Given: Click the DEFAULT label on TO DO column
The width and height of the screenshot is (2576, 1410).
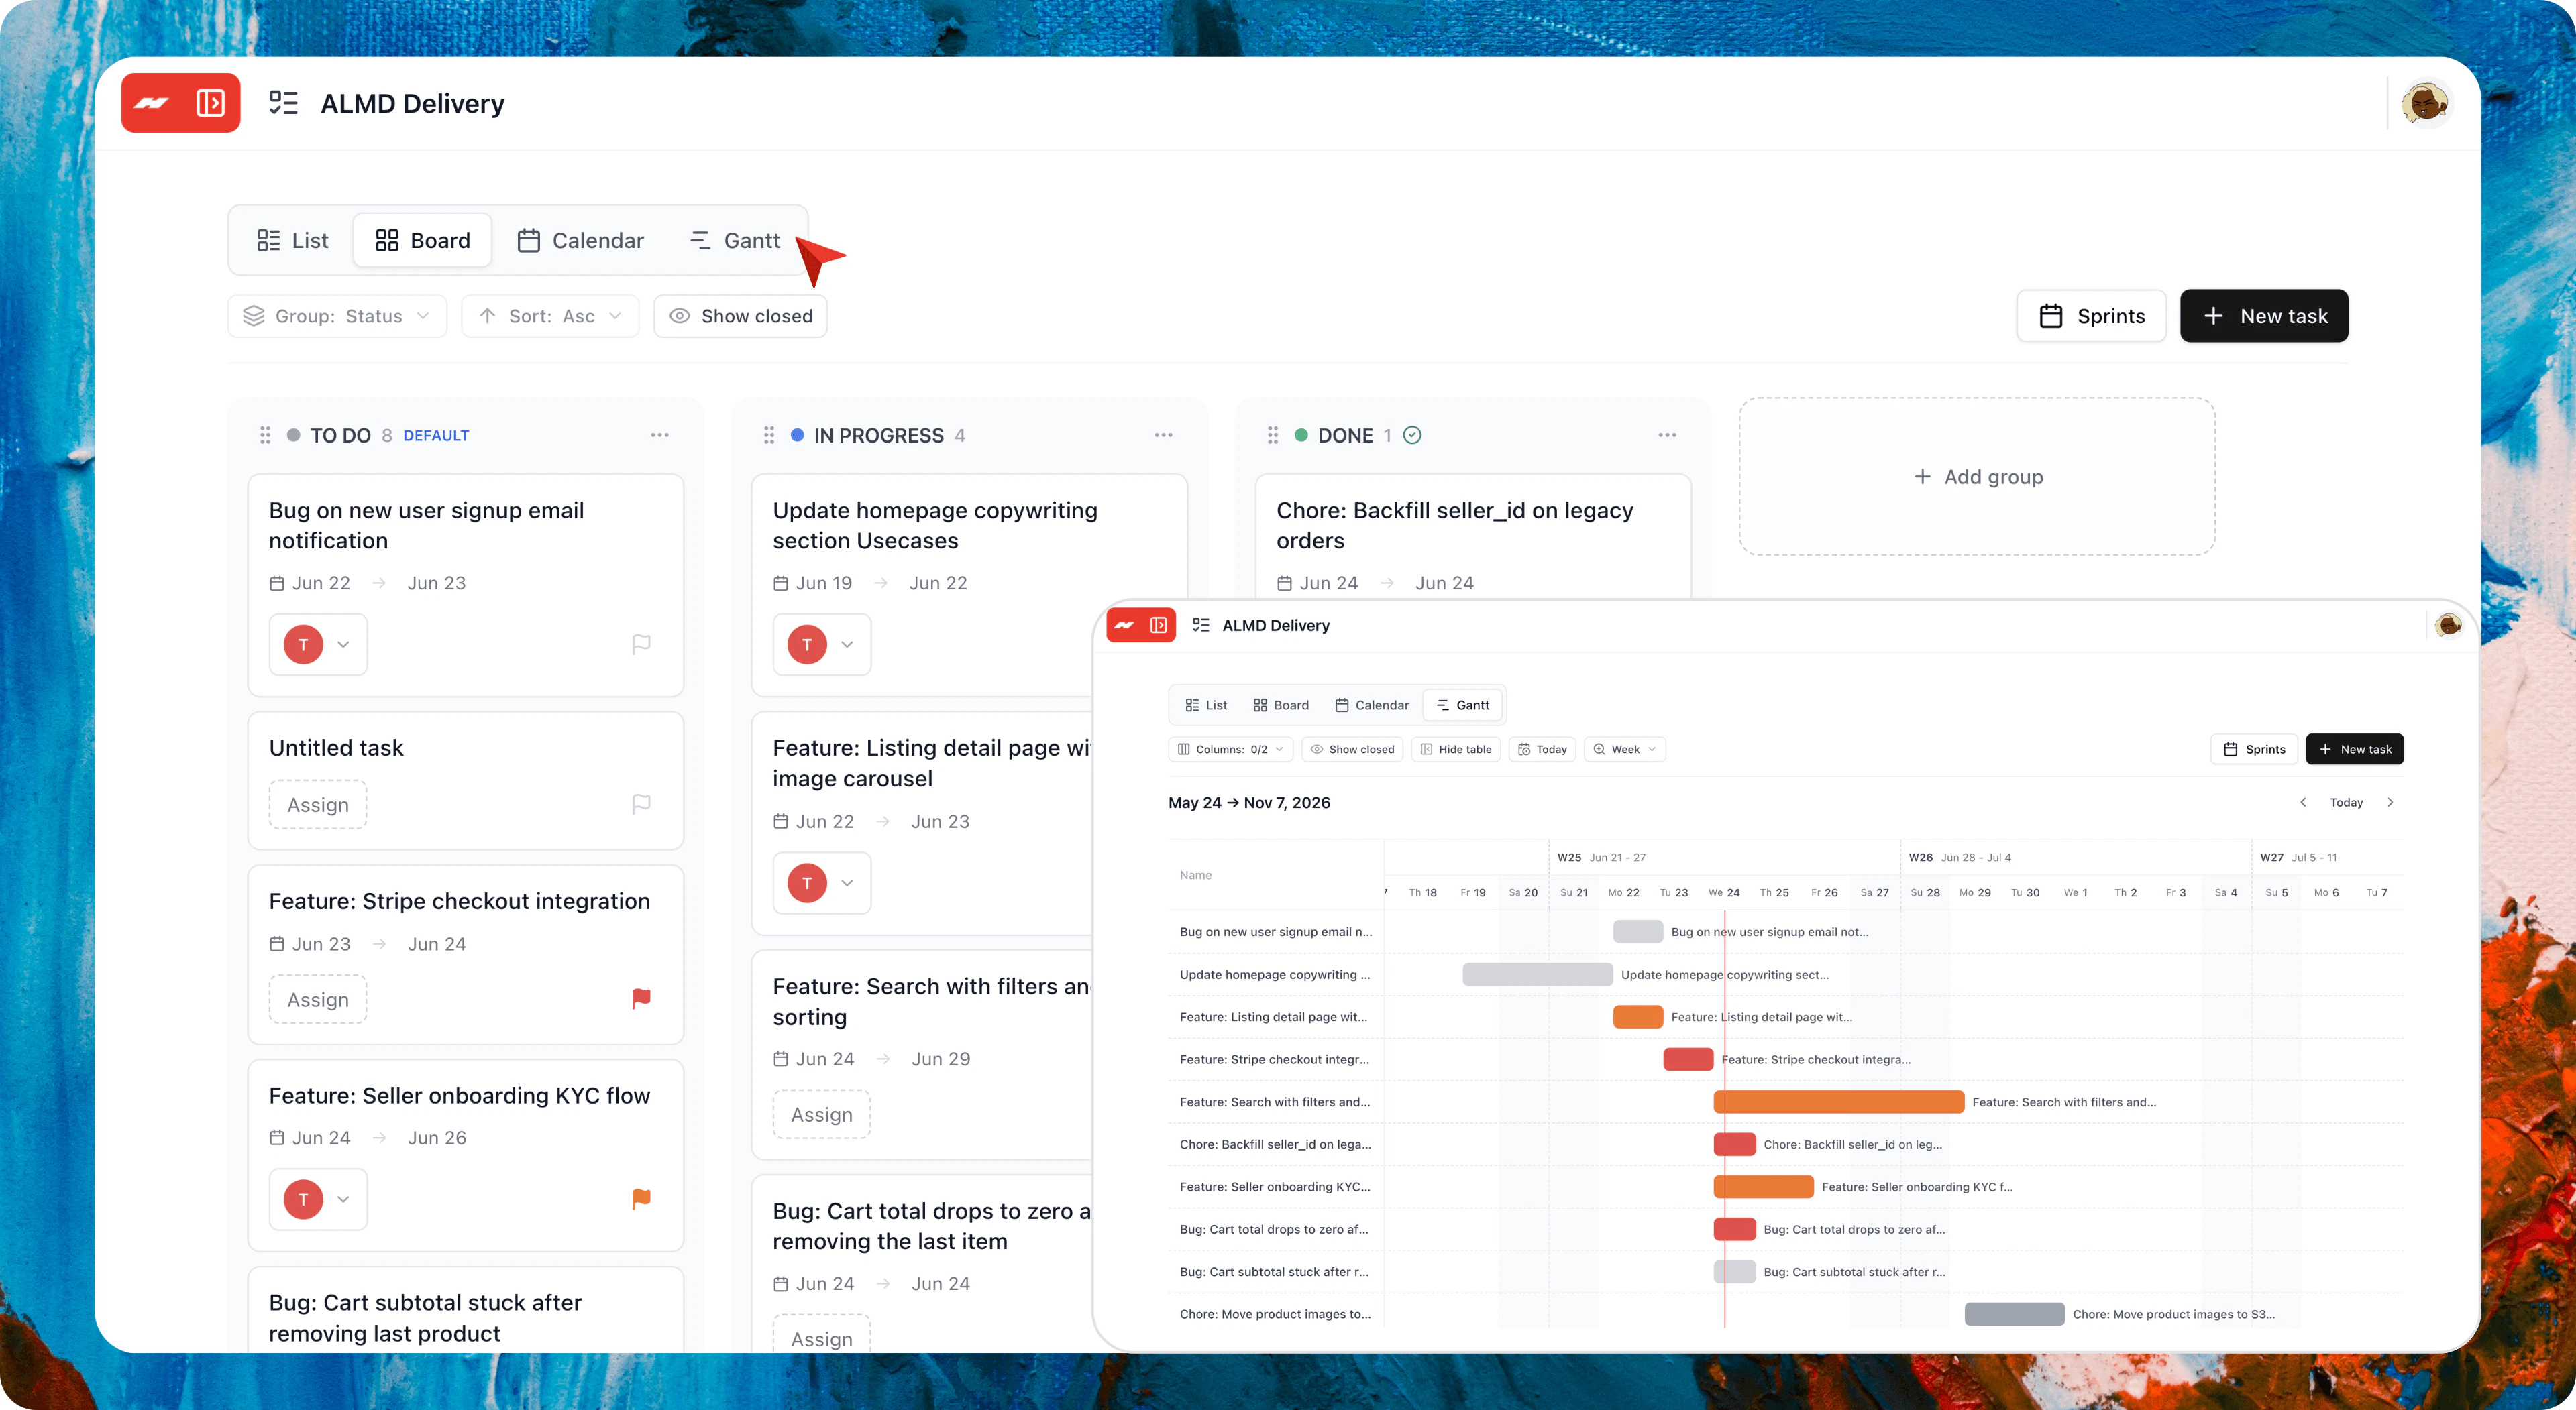Looking at the screenshot, I should 436,436.
